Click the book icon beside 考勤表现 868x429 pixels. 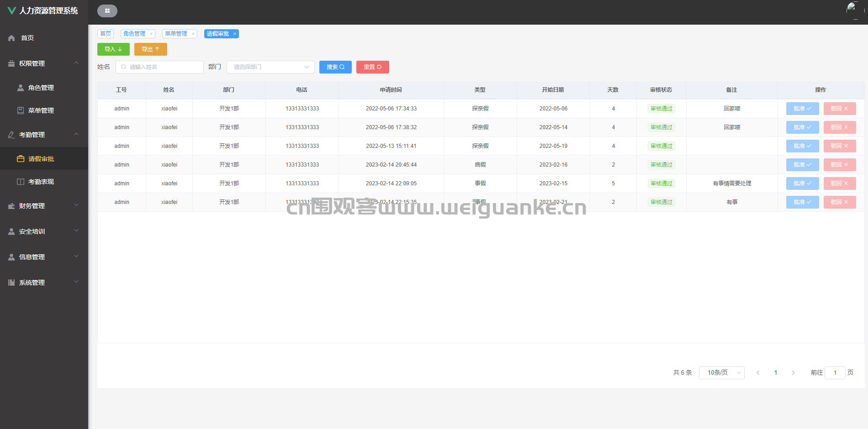coord(21,182)
